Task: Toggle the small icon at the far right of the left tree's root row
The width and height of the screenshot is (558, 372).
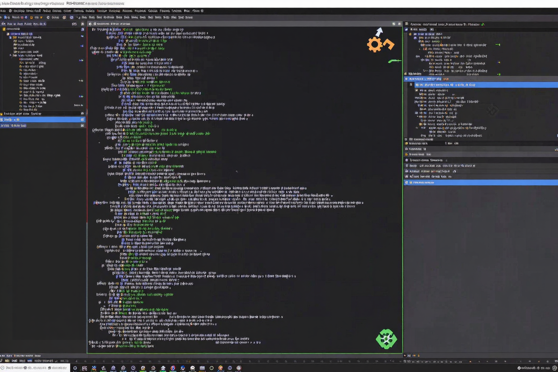Action: pos(82,29)
